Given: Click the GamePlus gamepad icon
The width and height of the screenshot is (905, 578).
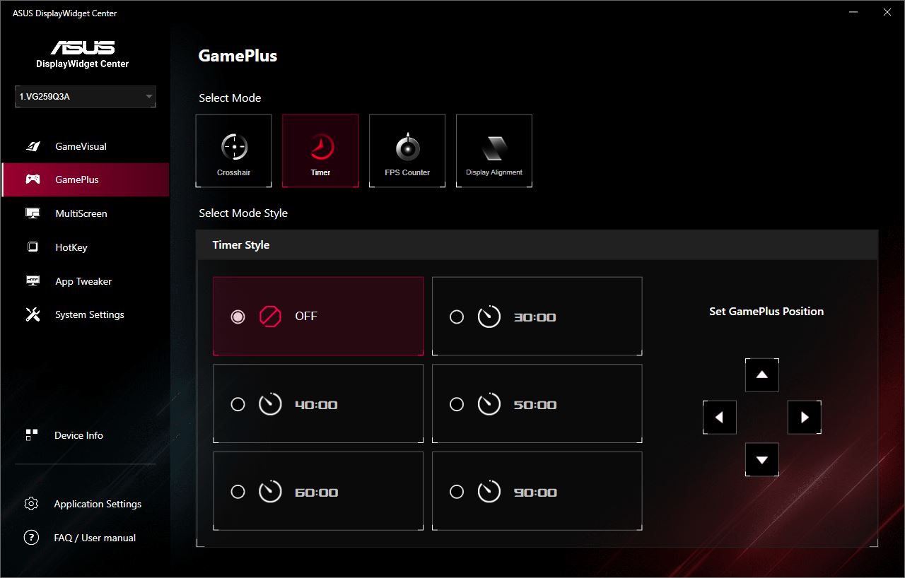Looking at the screenshot, I should [x=33, y=179].
